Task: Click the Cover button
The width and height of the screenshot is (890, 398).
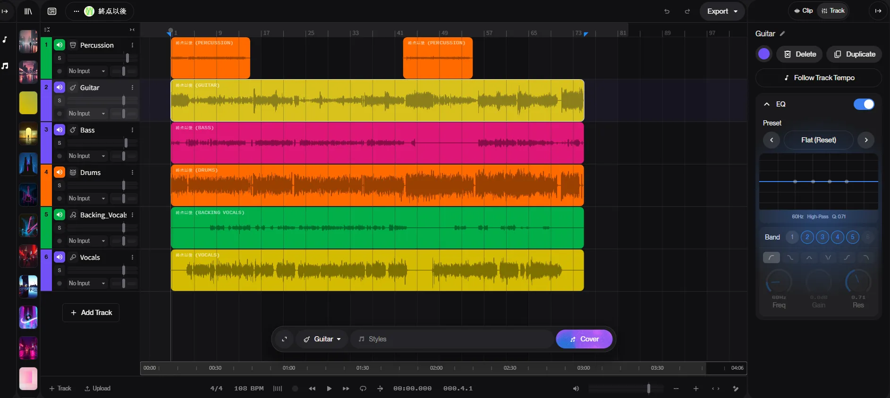Action: tap(584, 339)
